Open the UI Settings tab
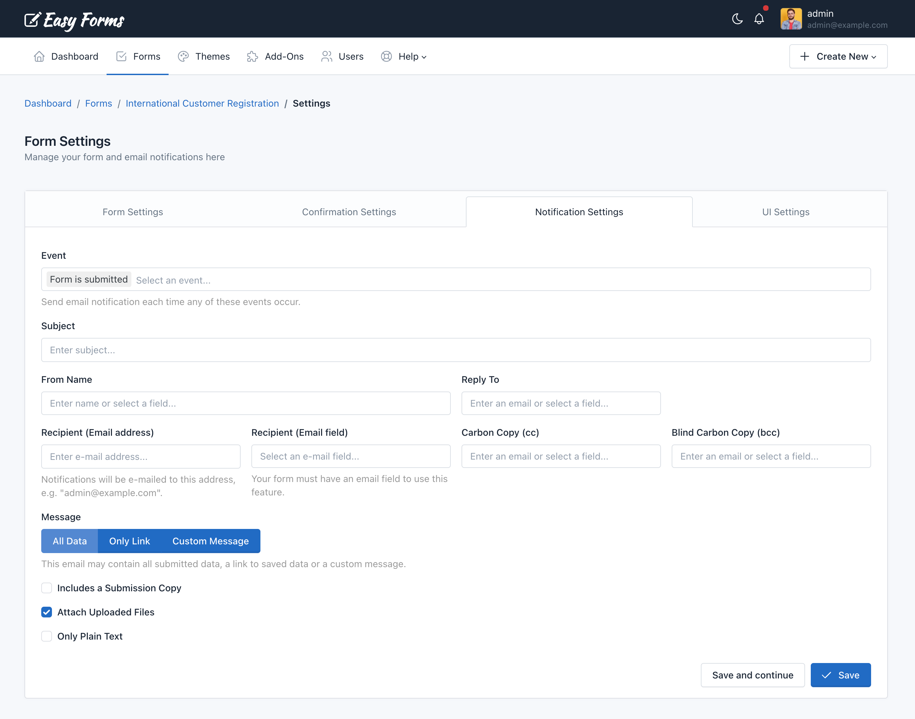The image size is (915, 719). [x=785, y=212]
